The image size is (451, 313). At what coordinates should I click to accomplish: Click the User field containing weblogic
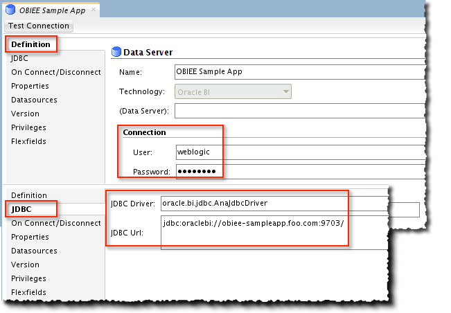[x=301, y=152]
